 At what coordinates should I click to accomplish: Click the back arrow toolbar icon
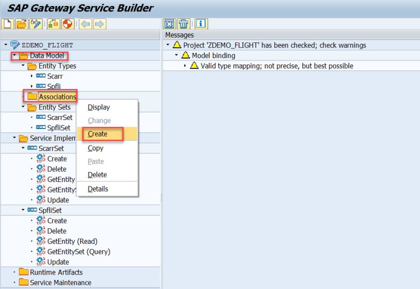(86, 24)
